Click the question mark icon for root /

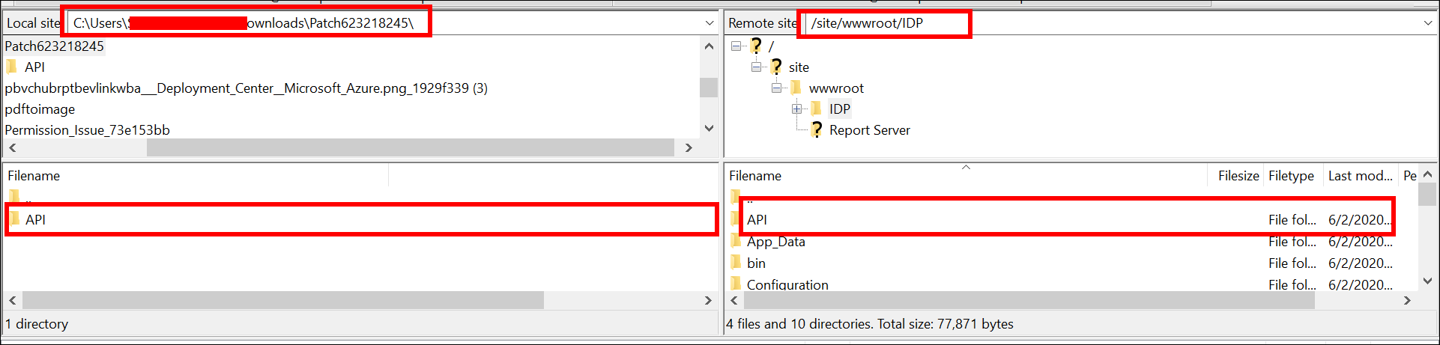pos(756,46)
